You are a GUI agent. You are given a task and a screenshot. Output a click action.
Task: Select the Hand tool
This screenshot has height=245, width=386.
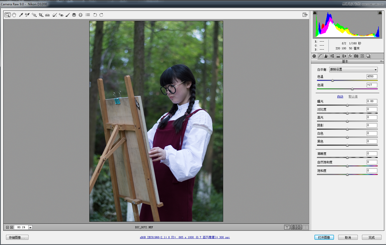click(x=14, y=15)
